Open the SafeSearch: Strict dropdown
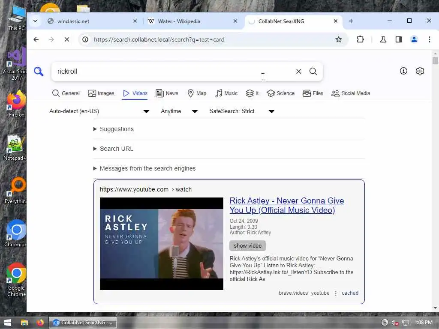 [242, 111]
